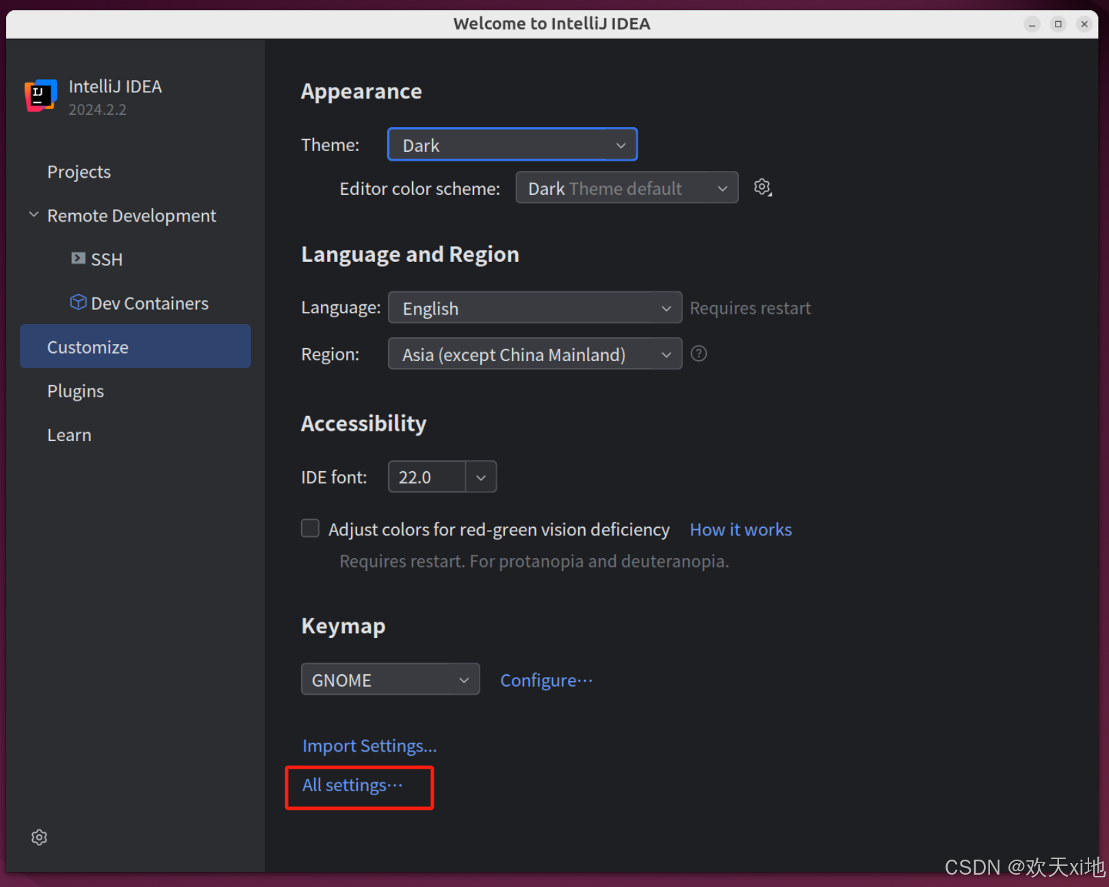Click the Accessibility section heading
The height and width of the screenshot is (887, 1109).
363,423
